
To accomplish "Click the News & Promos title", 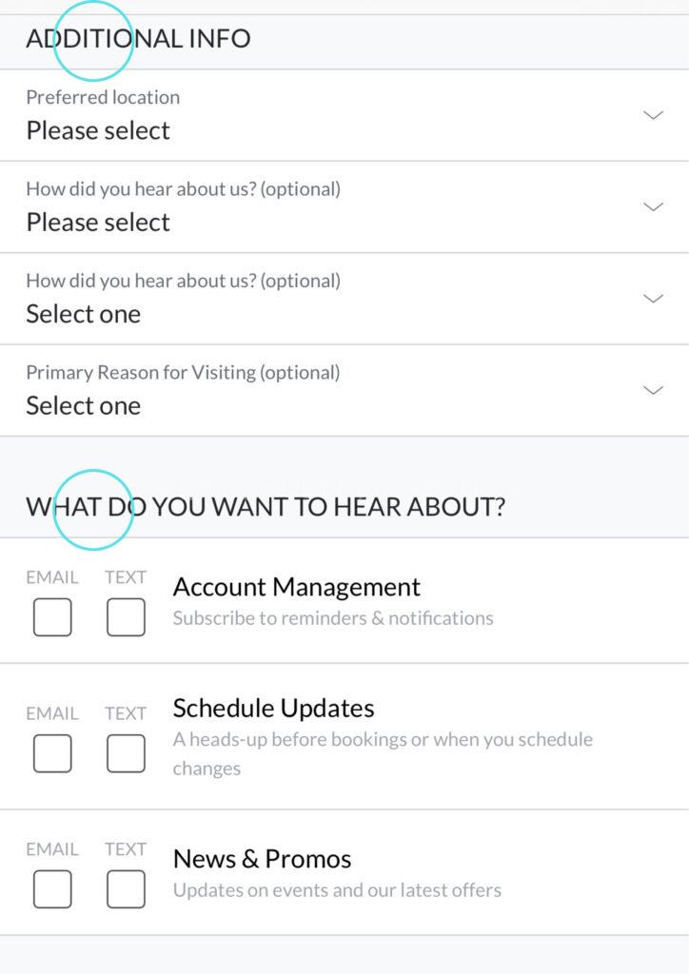I will pos(262,859).
